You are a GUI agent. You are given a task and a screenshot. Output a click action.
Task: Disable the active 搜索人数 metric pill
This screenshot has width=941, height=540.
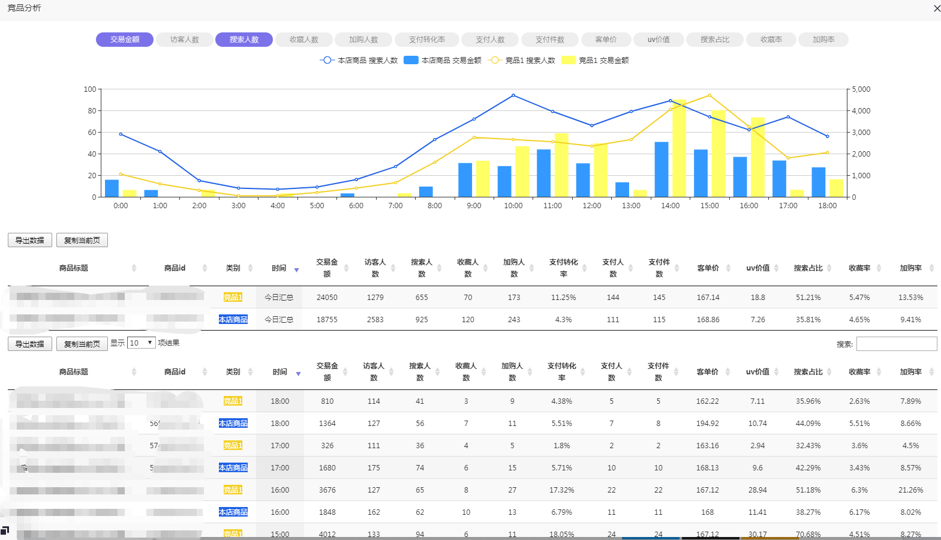pyautogui.click(x=244, y=40)
